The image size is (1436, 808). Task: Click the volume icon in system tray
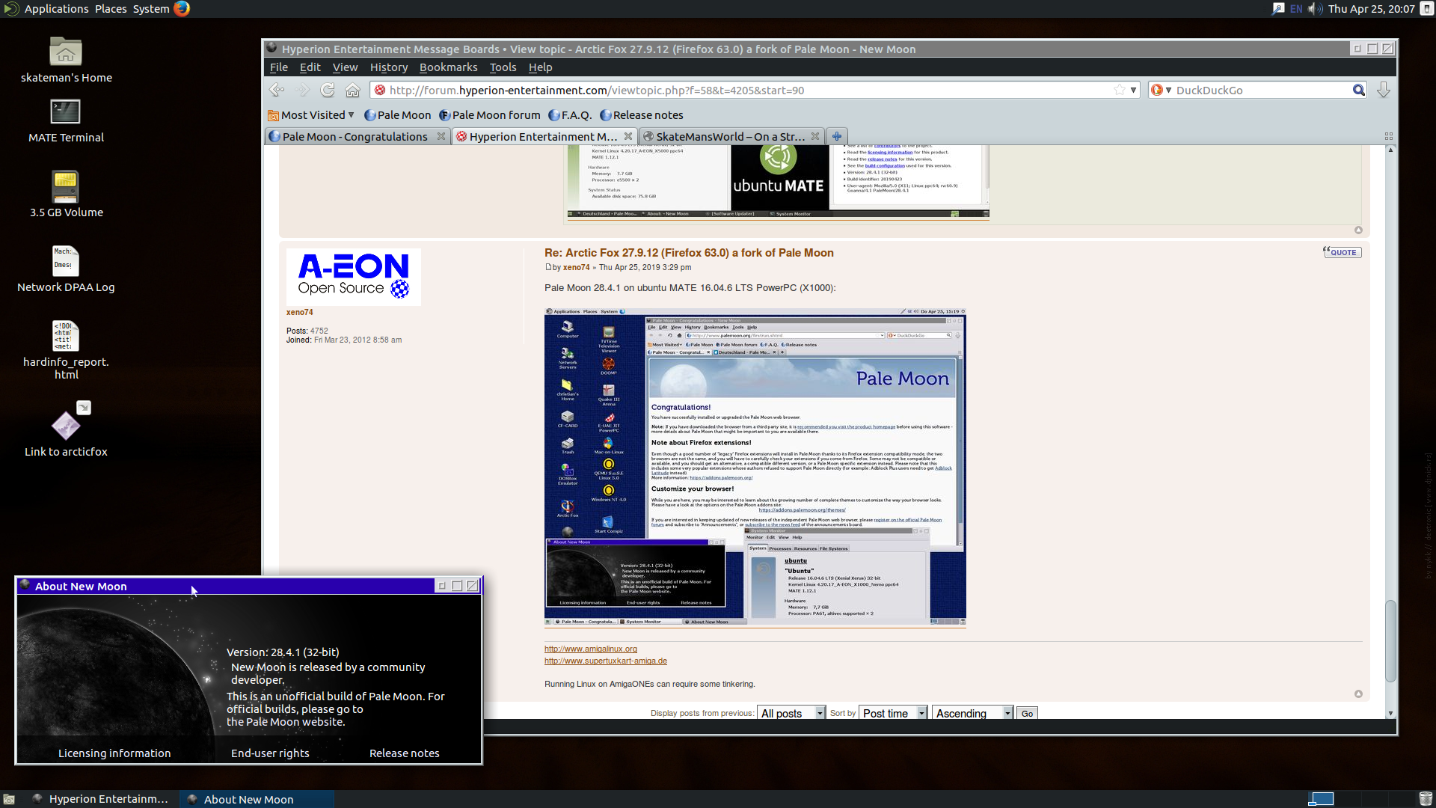tap(1315, 8)
